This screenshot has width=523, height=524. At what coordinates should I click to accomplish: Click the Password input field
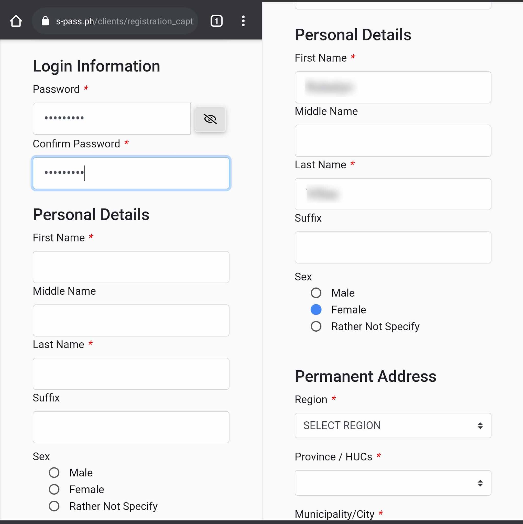112,118
